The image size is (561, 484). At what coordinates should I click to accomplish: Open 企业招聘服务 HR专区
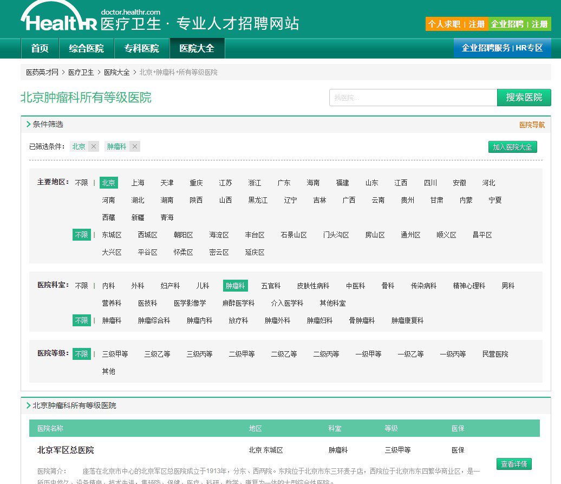click(503, 48)
